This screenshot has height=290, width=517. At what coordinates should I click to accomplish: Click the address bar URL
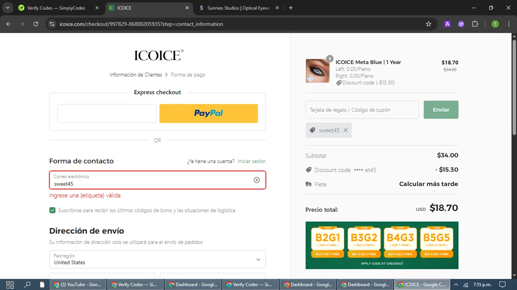tap(141, 24)
